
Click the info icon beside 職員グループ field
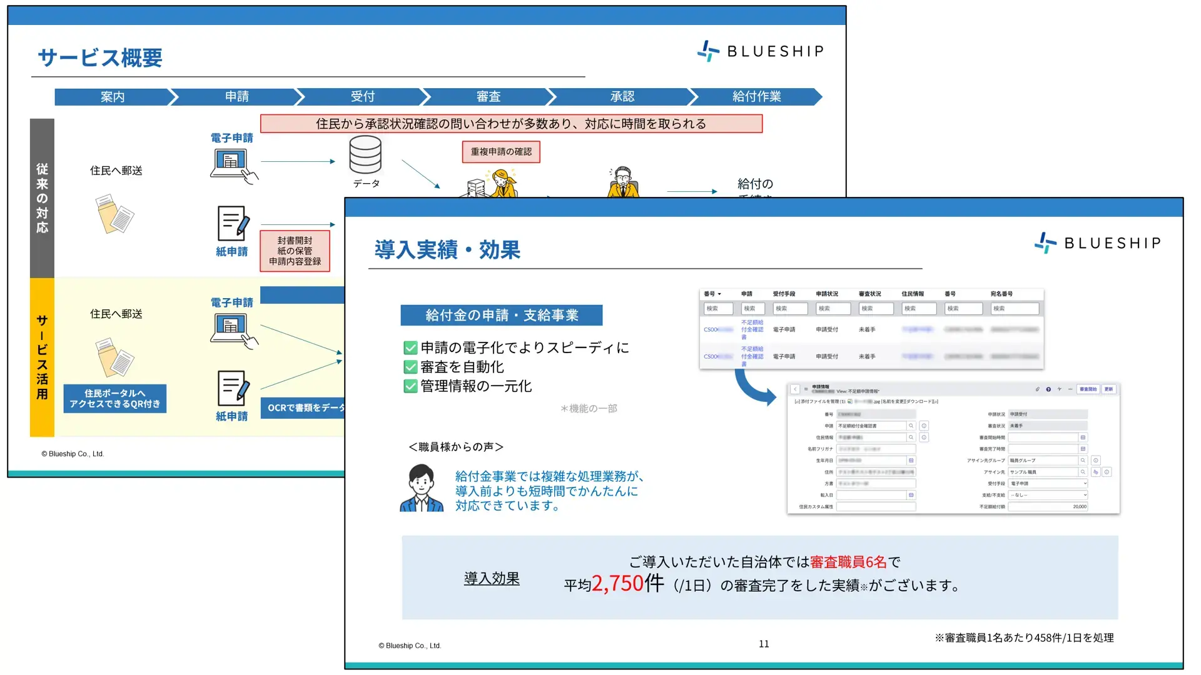(x=1096, y=461)
